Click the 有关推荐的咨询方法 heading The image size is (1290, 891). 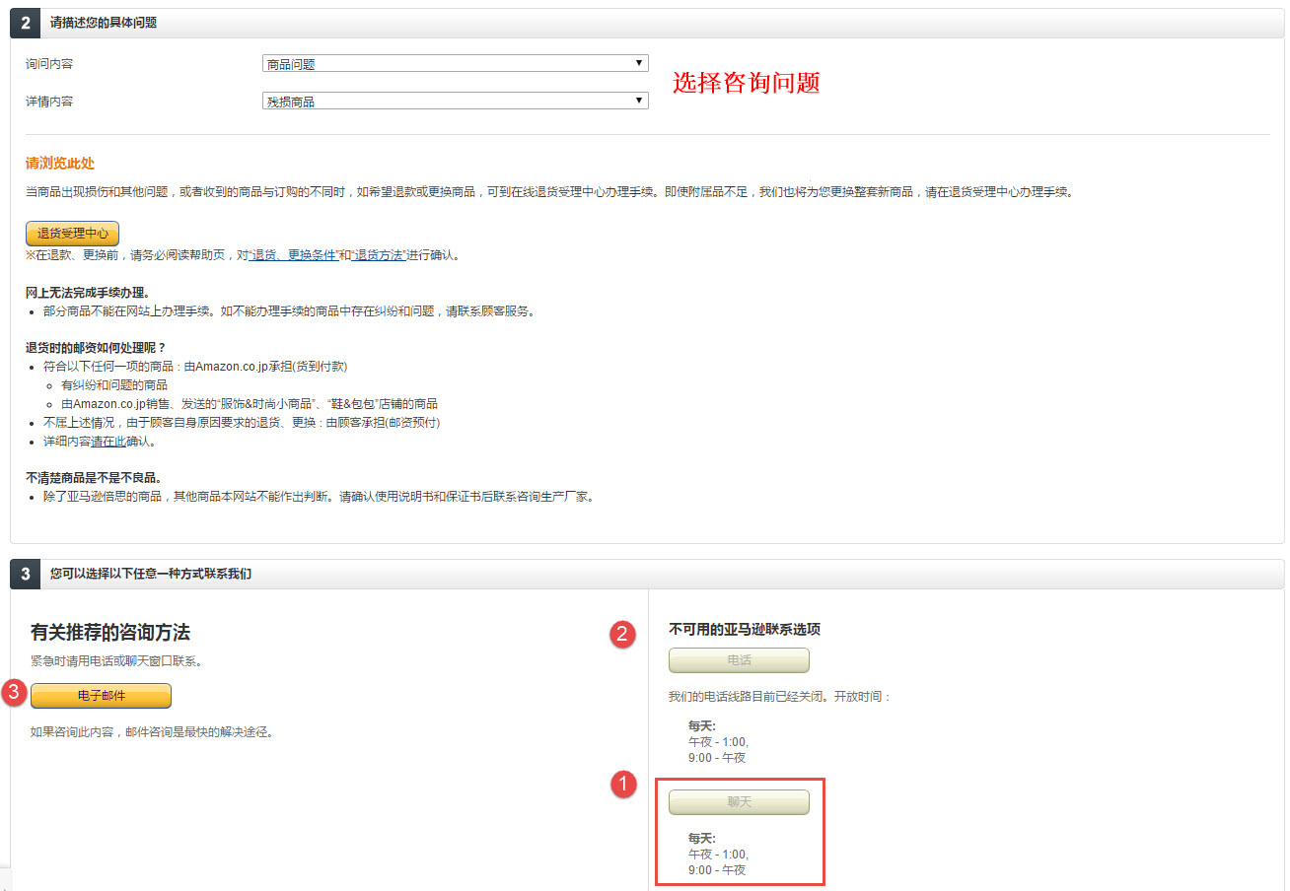tap(110, 632)
